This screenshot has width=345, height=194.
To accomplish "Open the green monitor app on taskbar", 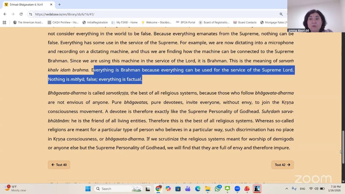I will (227, 189).
